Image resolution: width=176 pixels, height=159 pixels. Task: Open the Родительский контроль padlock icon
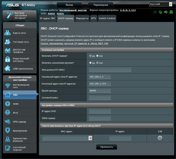[7, 60]
